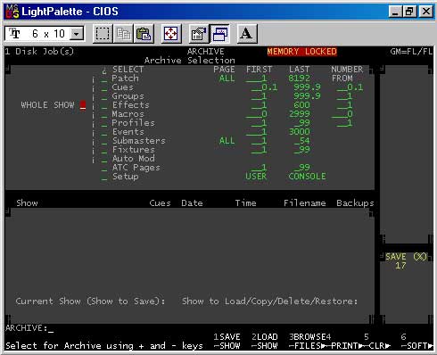Click the Submasters PAGE value ALL

(227, 141)
